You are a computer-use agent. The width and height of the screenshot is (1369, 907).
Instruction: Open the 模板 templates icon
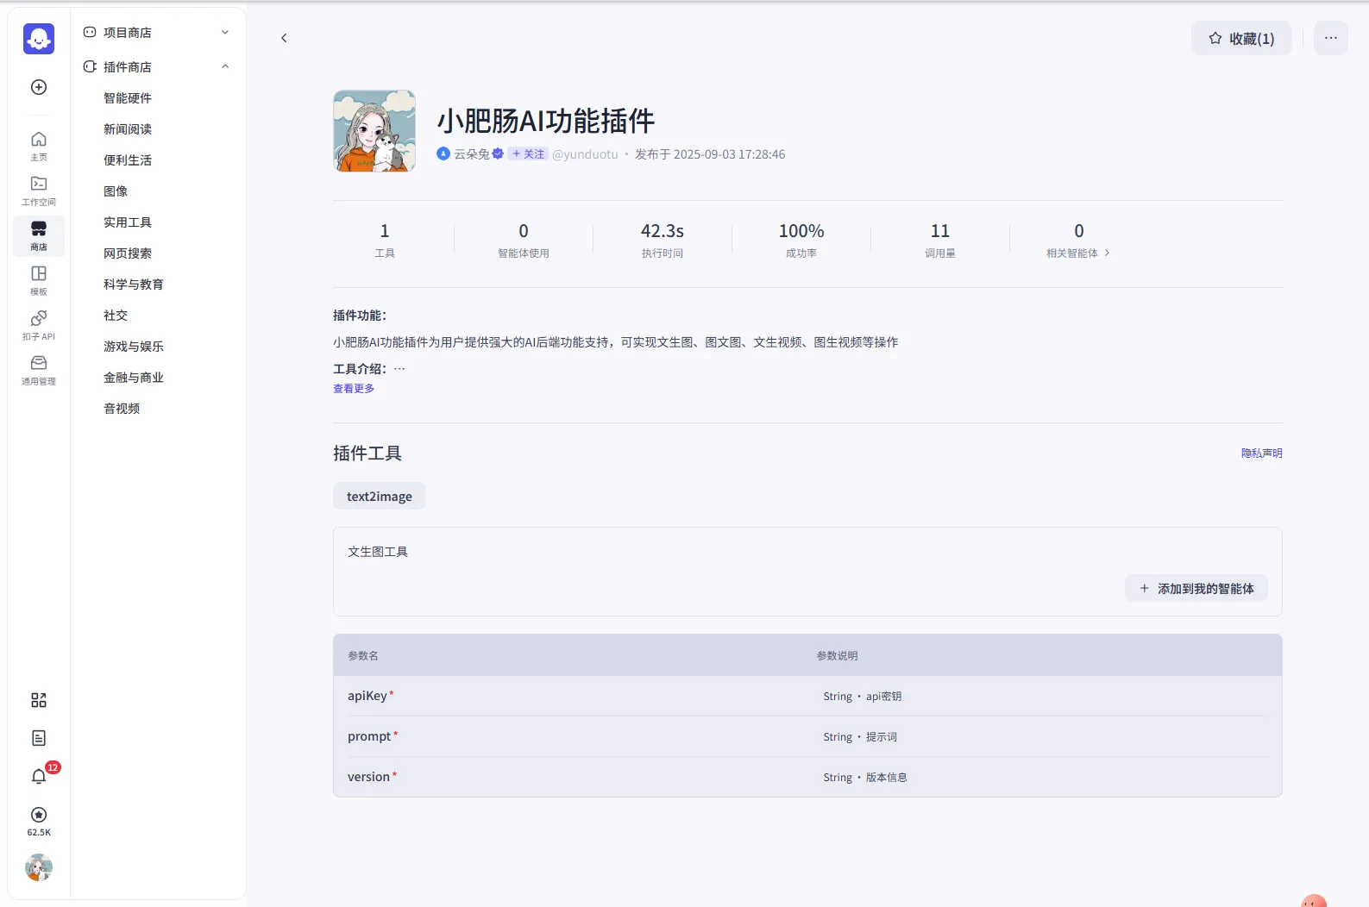click(39, 280)
